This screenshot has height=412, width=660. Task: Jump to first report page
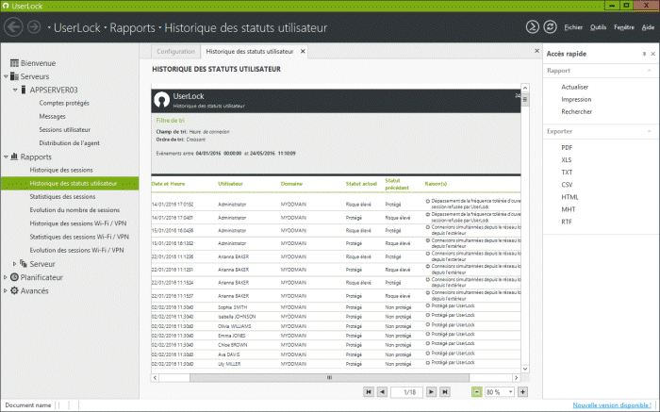click(x=369, y=392)
